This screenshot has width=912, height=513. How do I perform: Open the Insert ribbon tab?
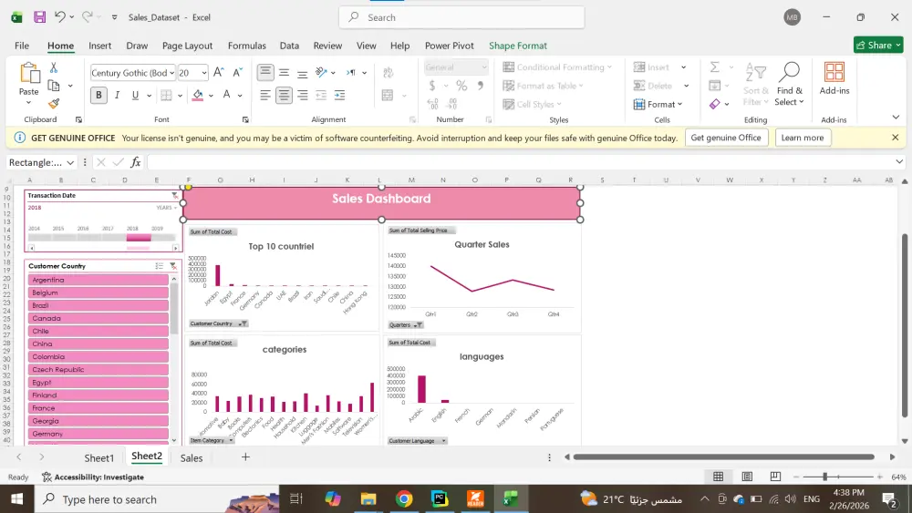point(99,46)
